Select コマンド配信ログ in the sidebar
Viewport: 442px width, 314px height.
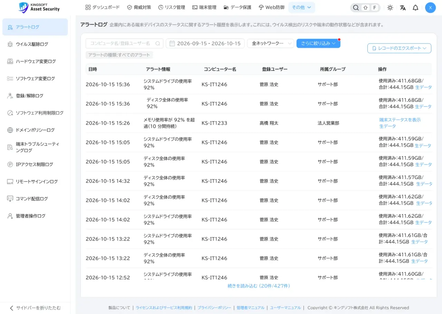(x=35, y=199)
